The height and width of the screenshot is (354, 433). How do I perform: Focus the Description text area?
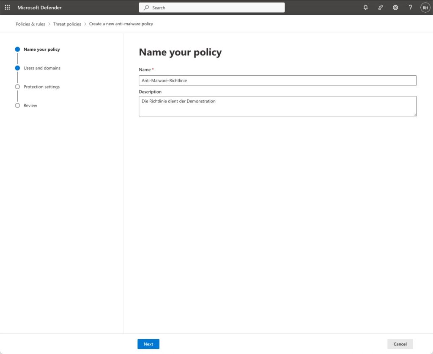277,106
